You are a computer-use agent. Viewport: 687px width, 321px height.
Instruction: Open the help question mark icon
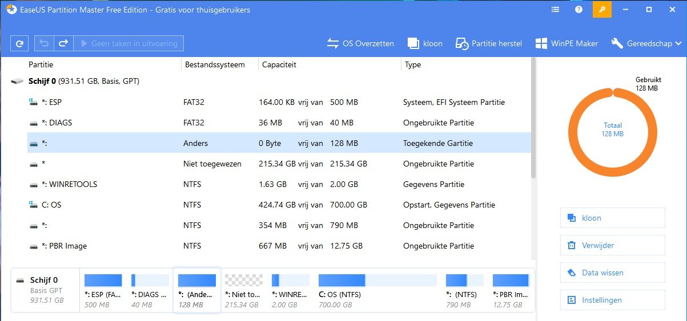[x=578, y=10]
